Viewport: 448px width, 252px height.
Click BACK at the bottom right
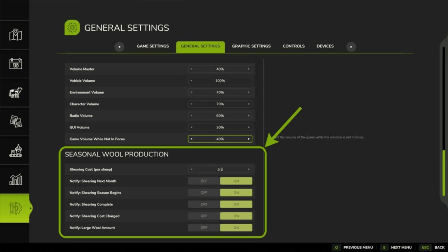pos(440,247)
